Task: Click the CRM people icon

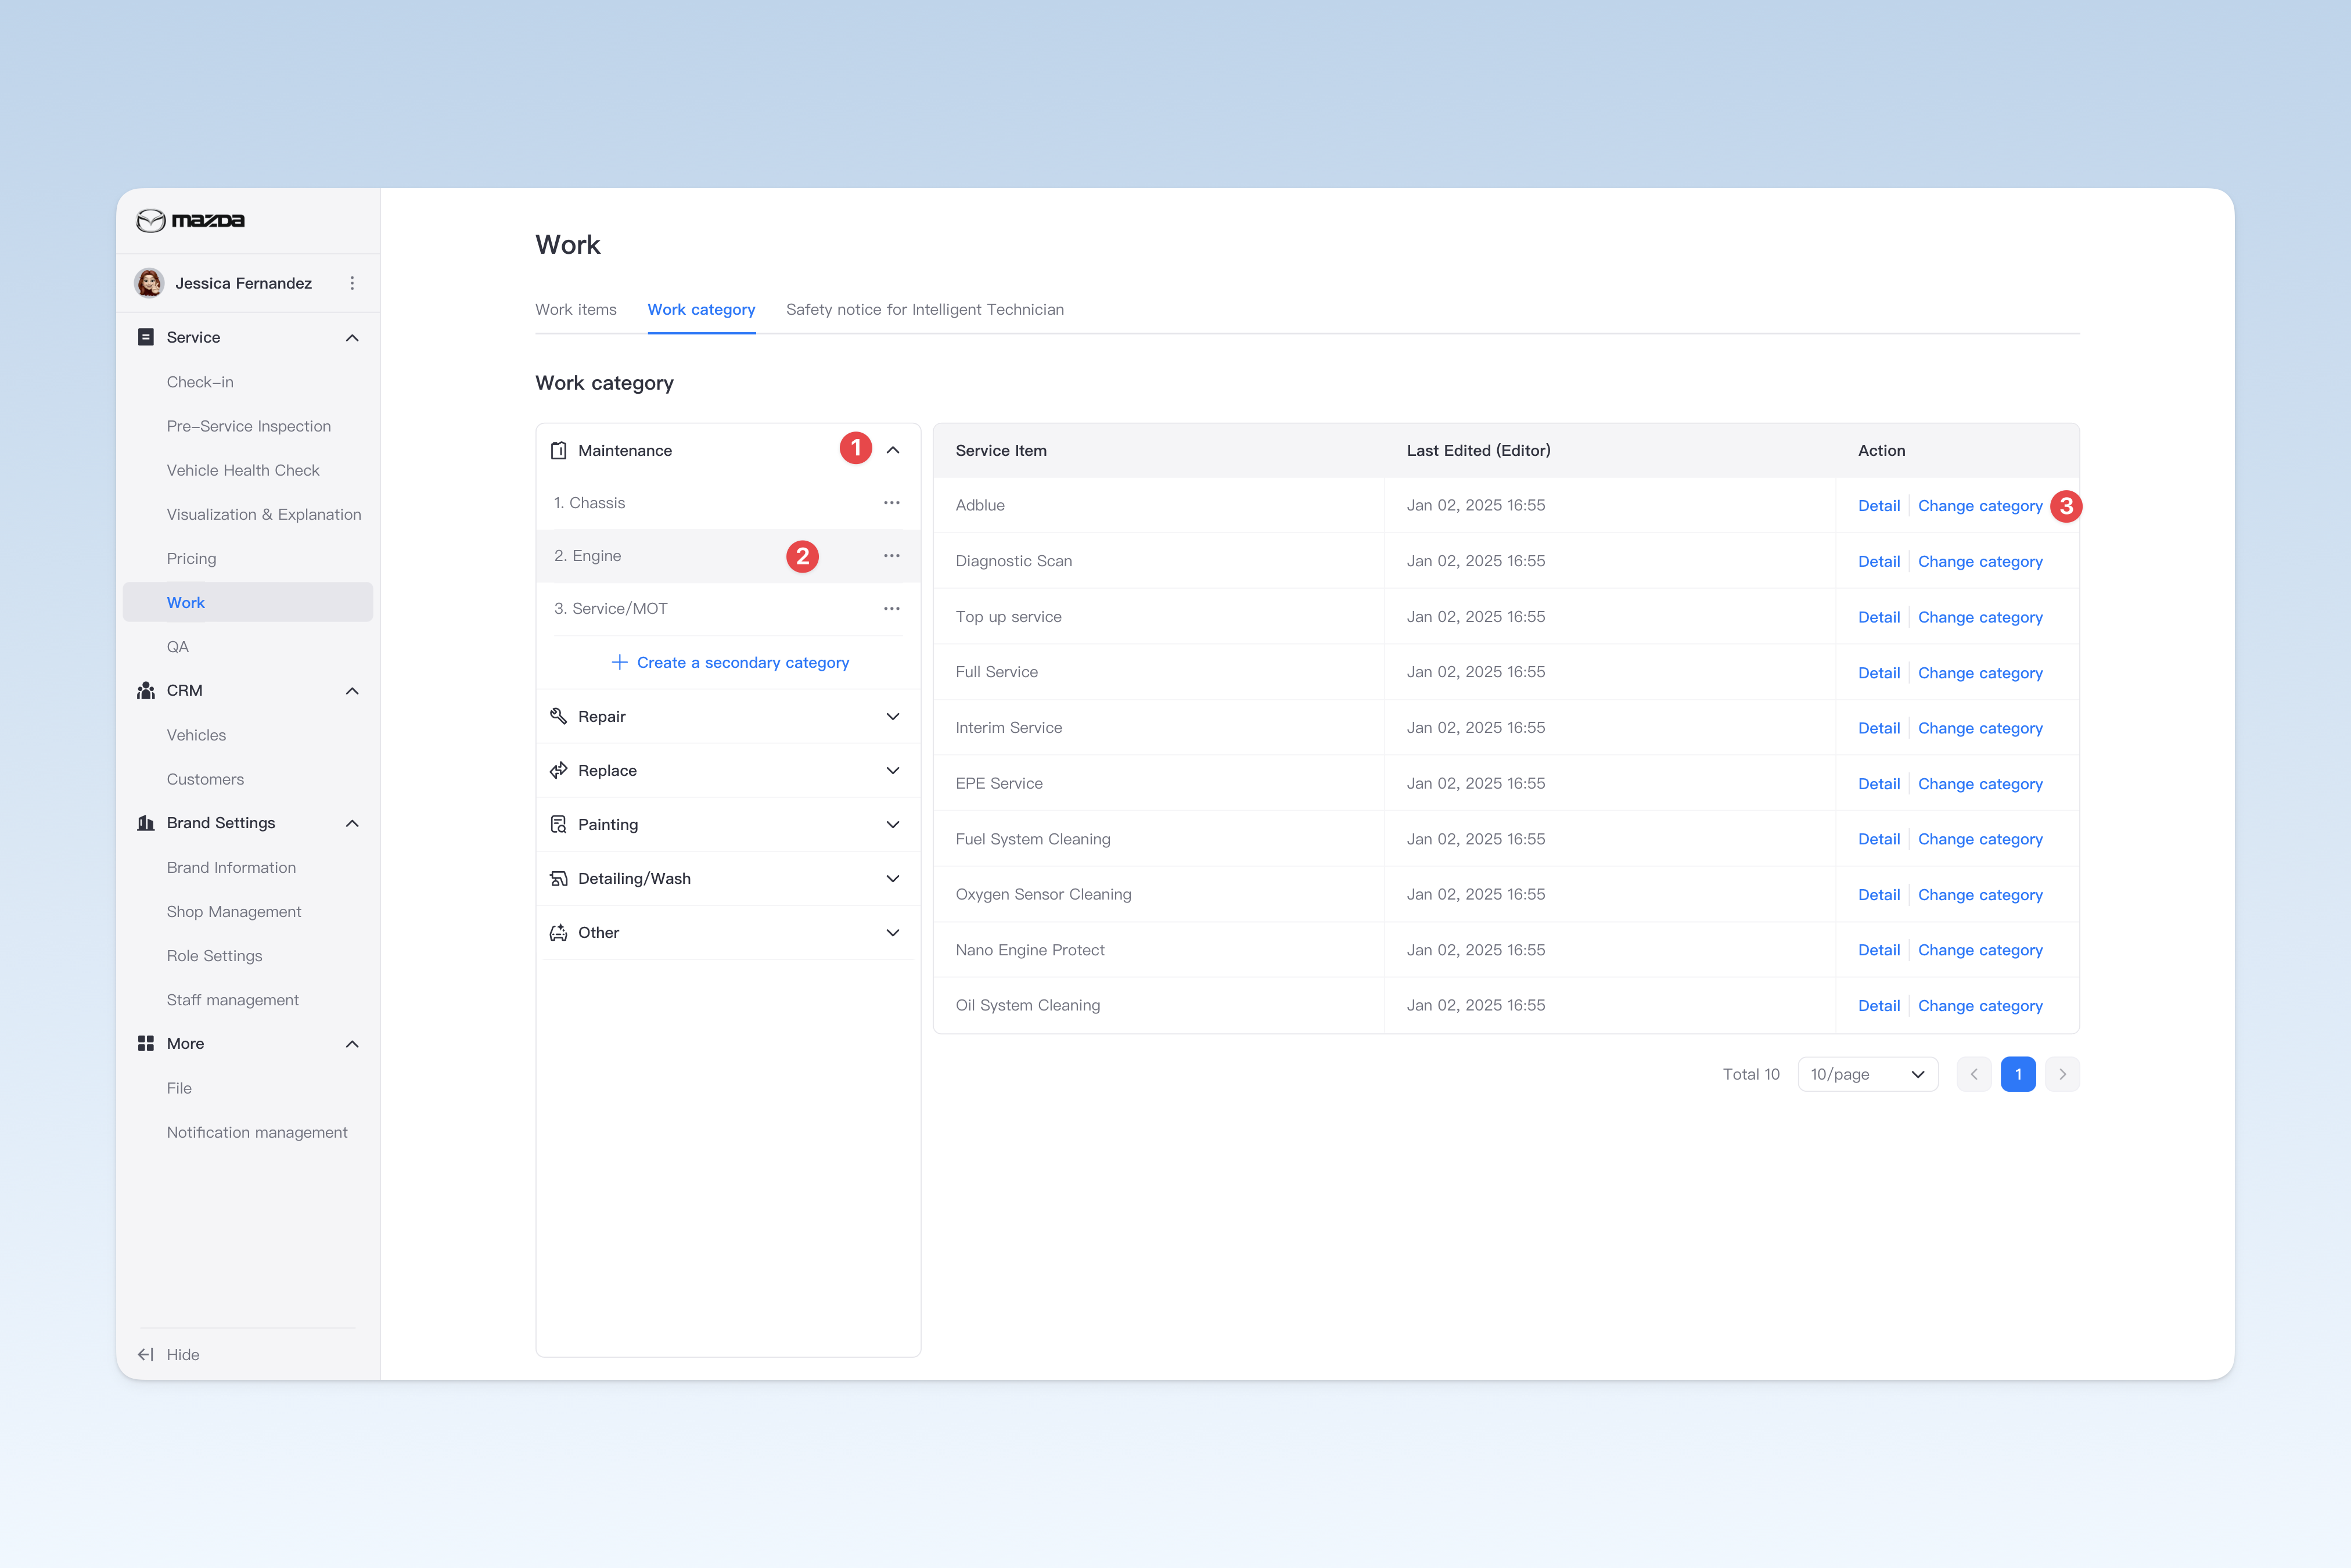Action: coord(146,690)
